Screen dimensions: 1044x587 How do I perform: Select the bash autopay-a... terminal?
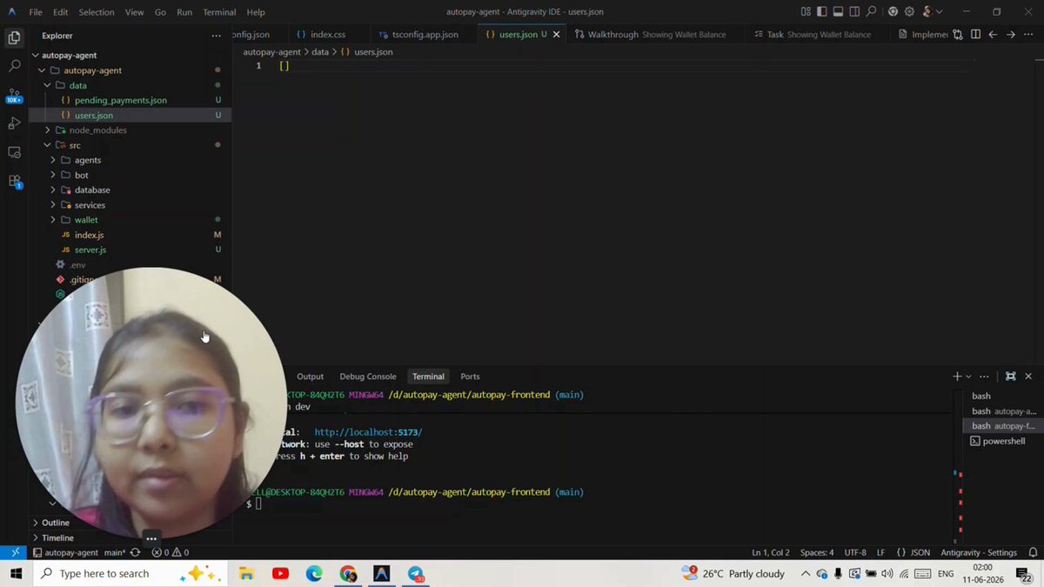1003,410
